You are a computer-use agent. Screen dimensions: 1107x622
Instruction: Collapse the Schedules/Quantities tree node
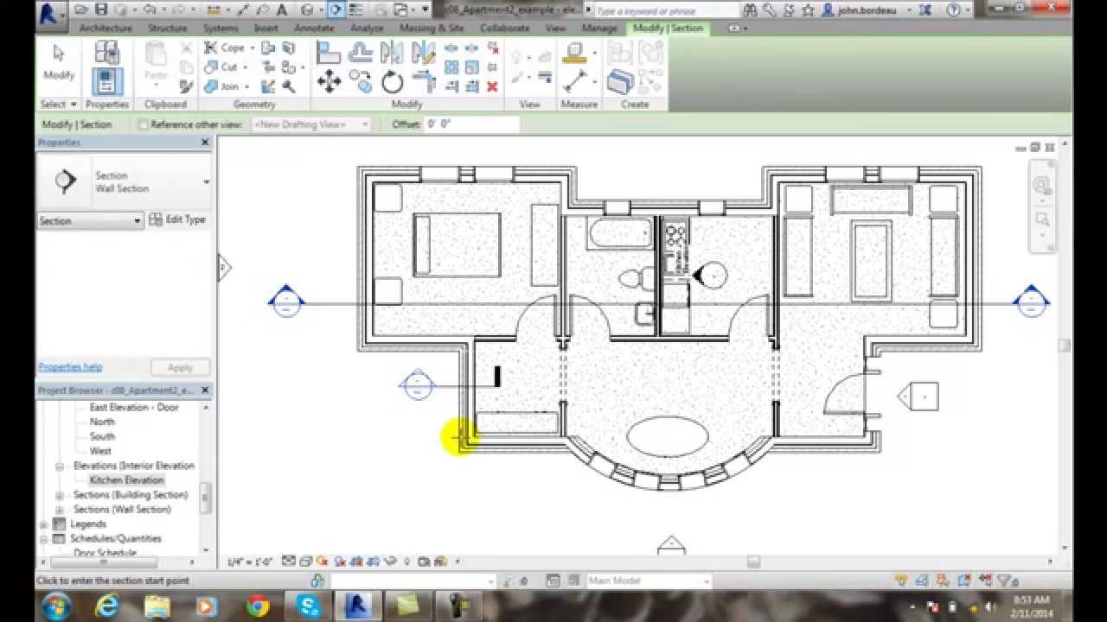[x=43, y=539]
